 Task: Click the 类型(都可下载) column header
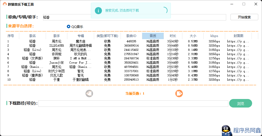(107, 36)
